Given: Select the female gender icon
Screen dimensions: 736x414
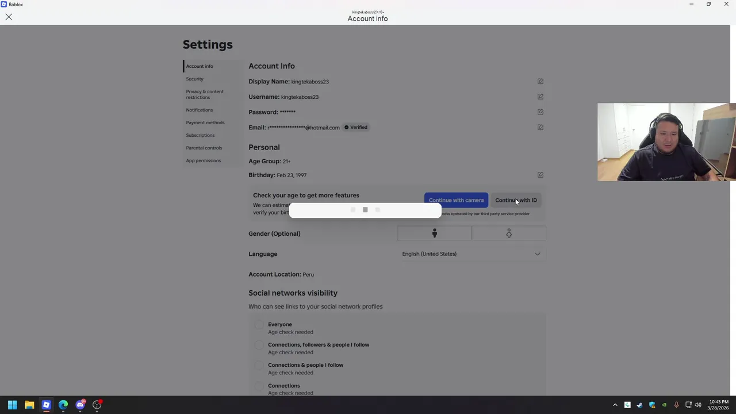Looking at the screenshot, I should [x=509, y=233].
